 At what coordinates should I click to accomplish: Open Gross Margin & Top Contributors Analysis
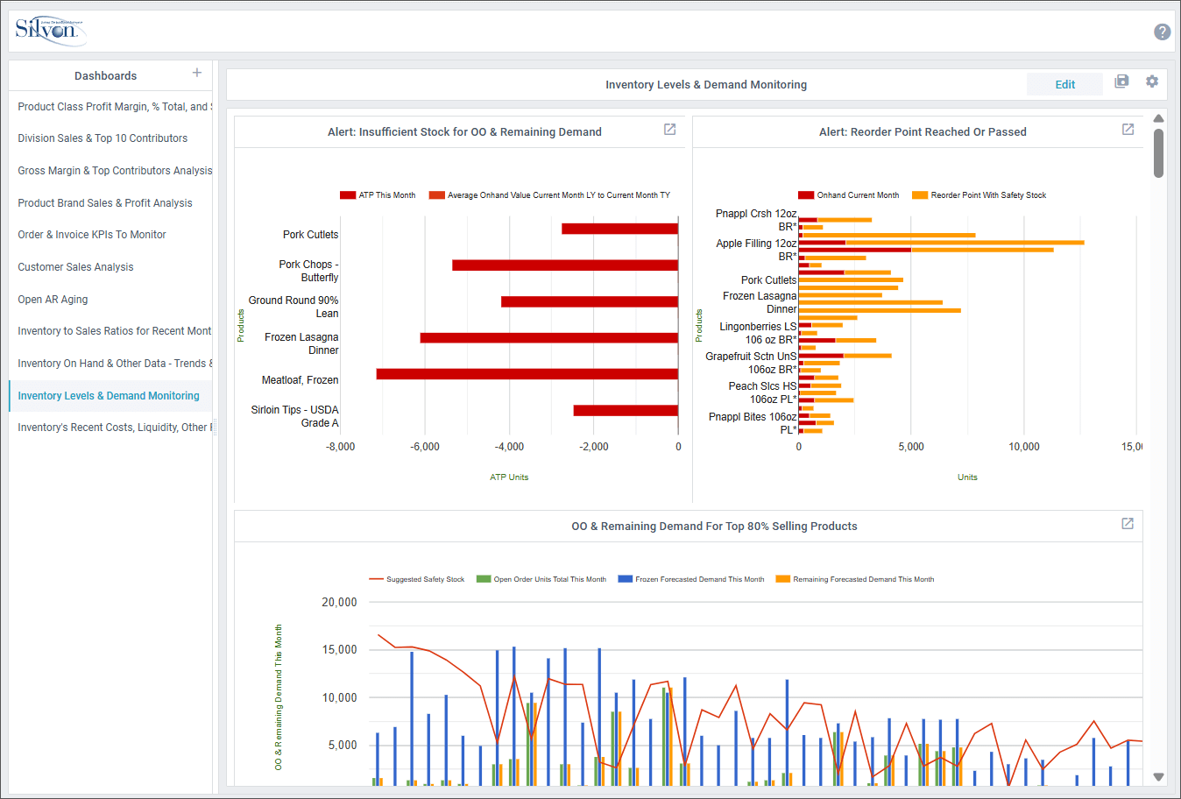pos(110,171)
